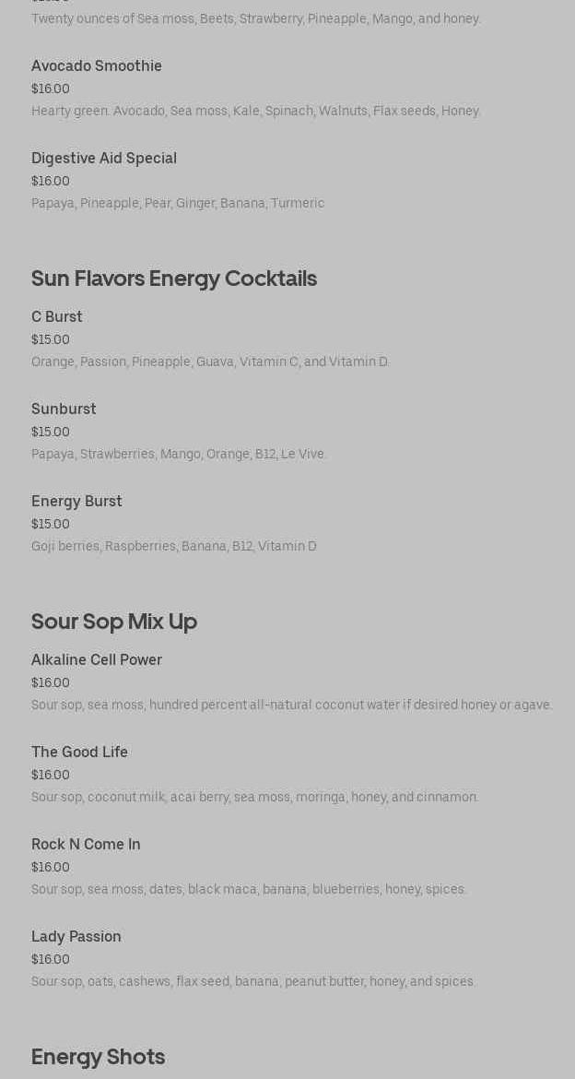Choose the Sunburst energy cocktail
The width and height of the screenshot is (575, 1079).
click(64, 409)
